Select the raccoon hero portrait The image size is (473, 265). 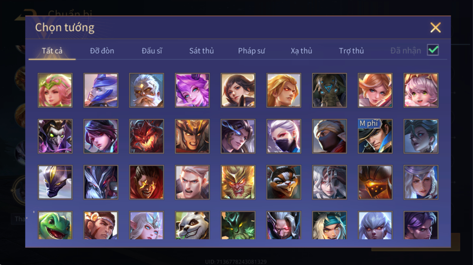284,182
